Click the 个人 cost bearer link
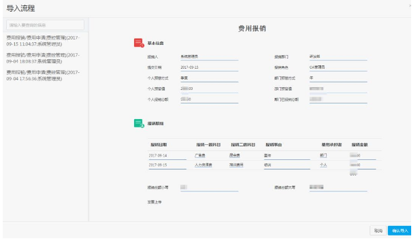 pyautogui.click(x=323, y=165)
